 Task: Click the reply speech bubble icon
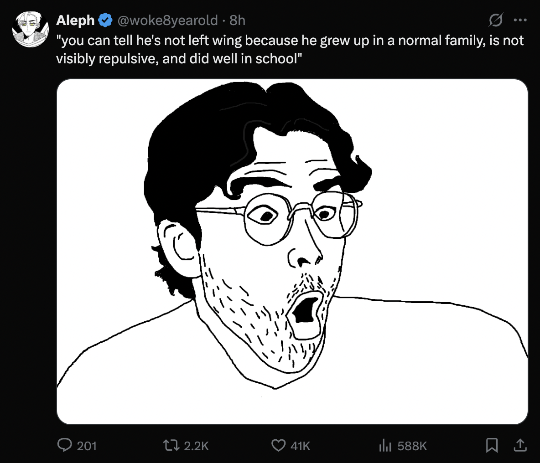pos(65,445)
